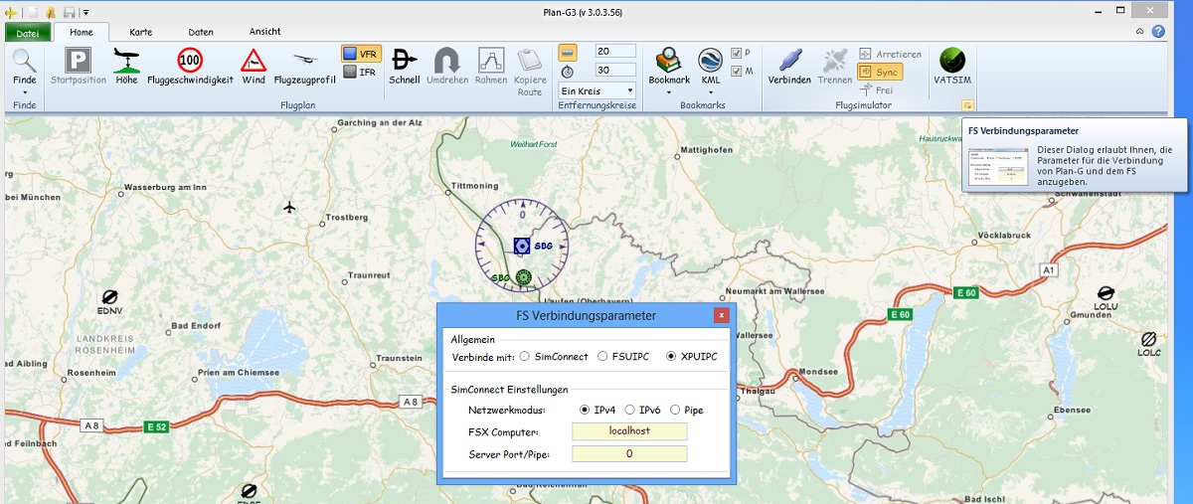The width and height of the screenshot is (1193, 504).
Task: Click the Plan-G airplane app icon
Action: point(11,12)
